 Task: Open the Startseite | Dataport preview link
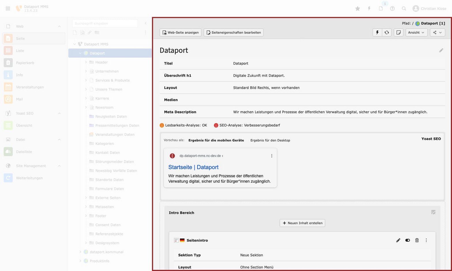(193, 167)
